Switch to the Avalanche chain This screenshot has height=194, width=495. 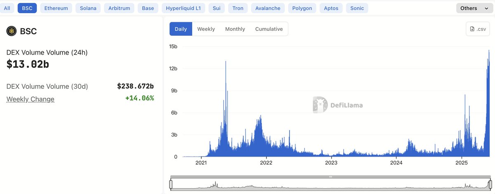268,8
